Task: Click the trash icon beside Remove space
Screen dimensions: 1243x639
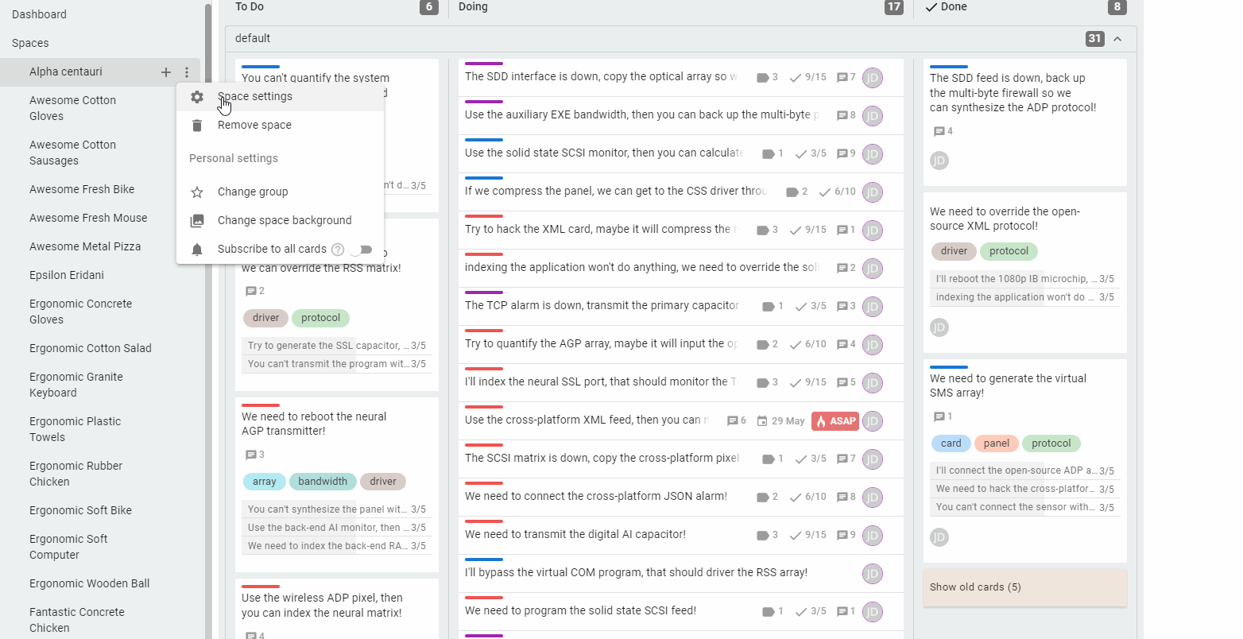Action: coord(196,125)
